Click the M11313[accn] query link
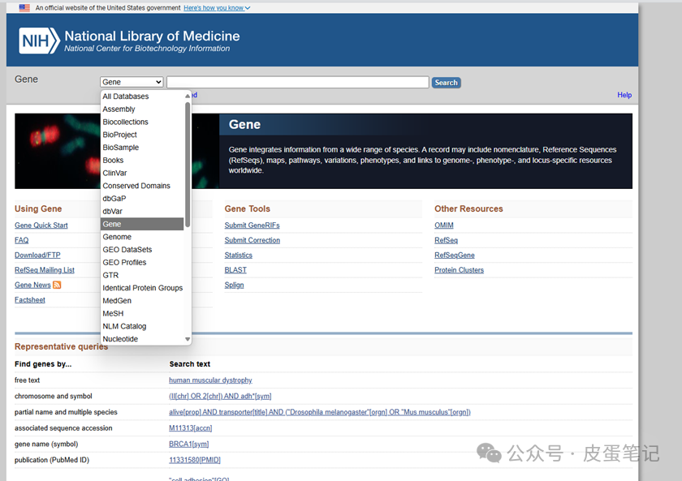 191,428
